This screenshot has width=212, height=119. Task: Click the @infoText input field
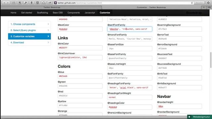coord(180,78)
